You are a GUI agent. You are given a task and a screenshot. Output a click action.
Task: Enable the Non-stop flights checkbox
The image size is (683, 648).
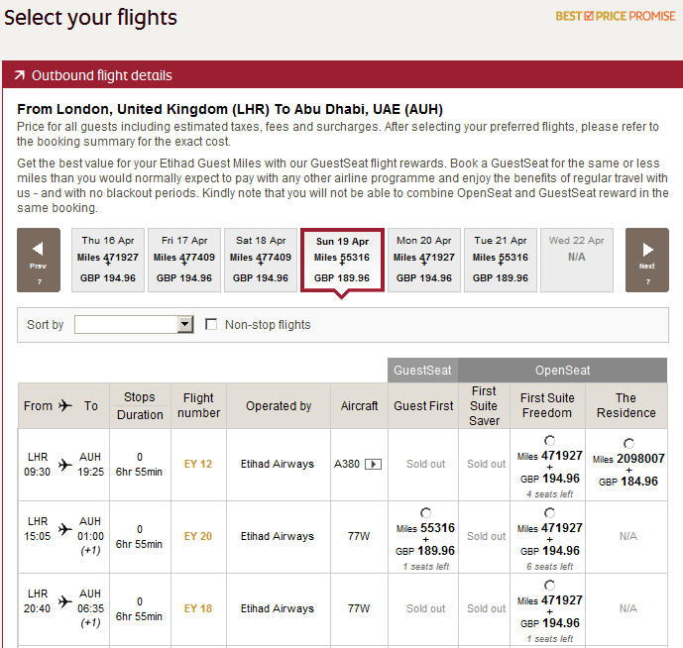tap(211, 324)
